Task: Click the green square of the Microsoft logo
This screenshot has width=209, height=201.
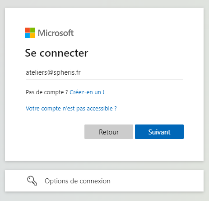Action: point(33,30)
